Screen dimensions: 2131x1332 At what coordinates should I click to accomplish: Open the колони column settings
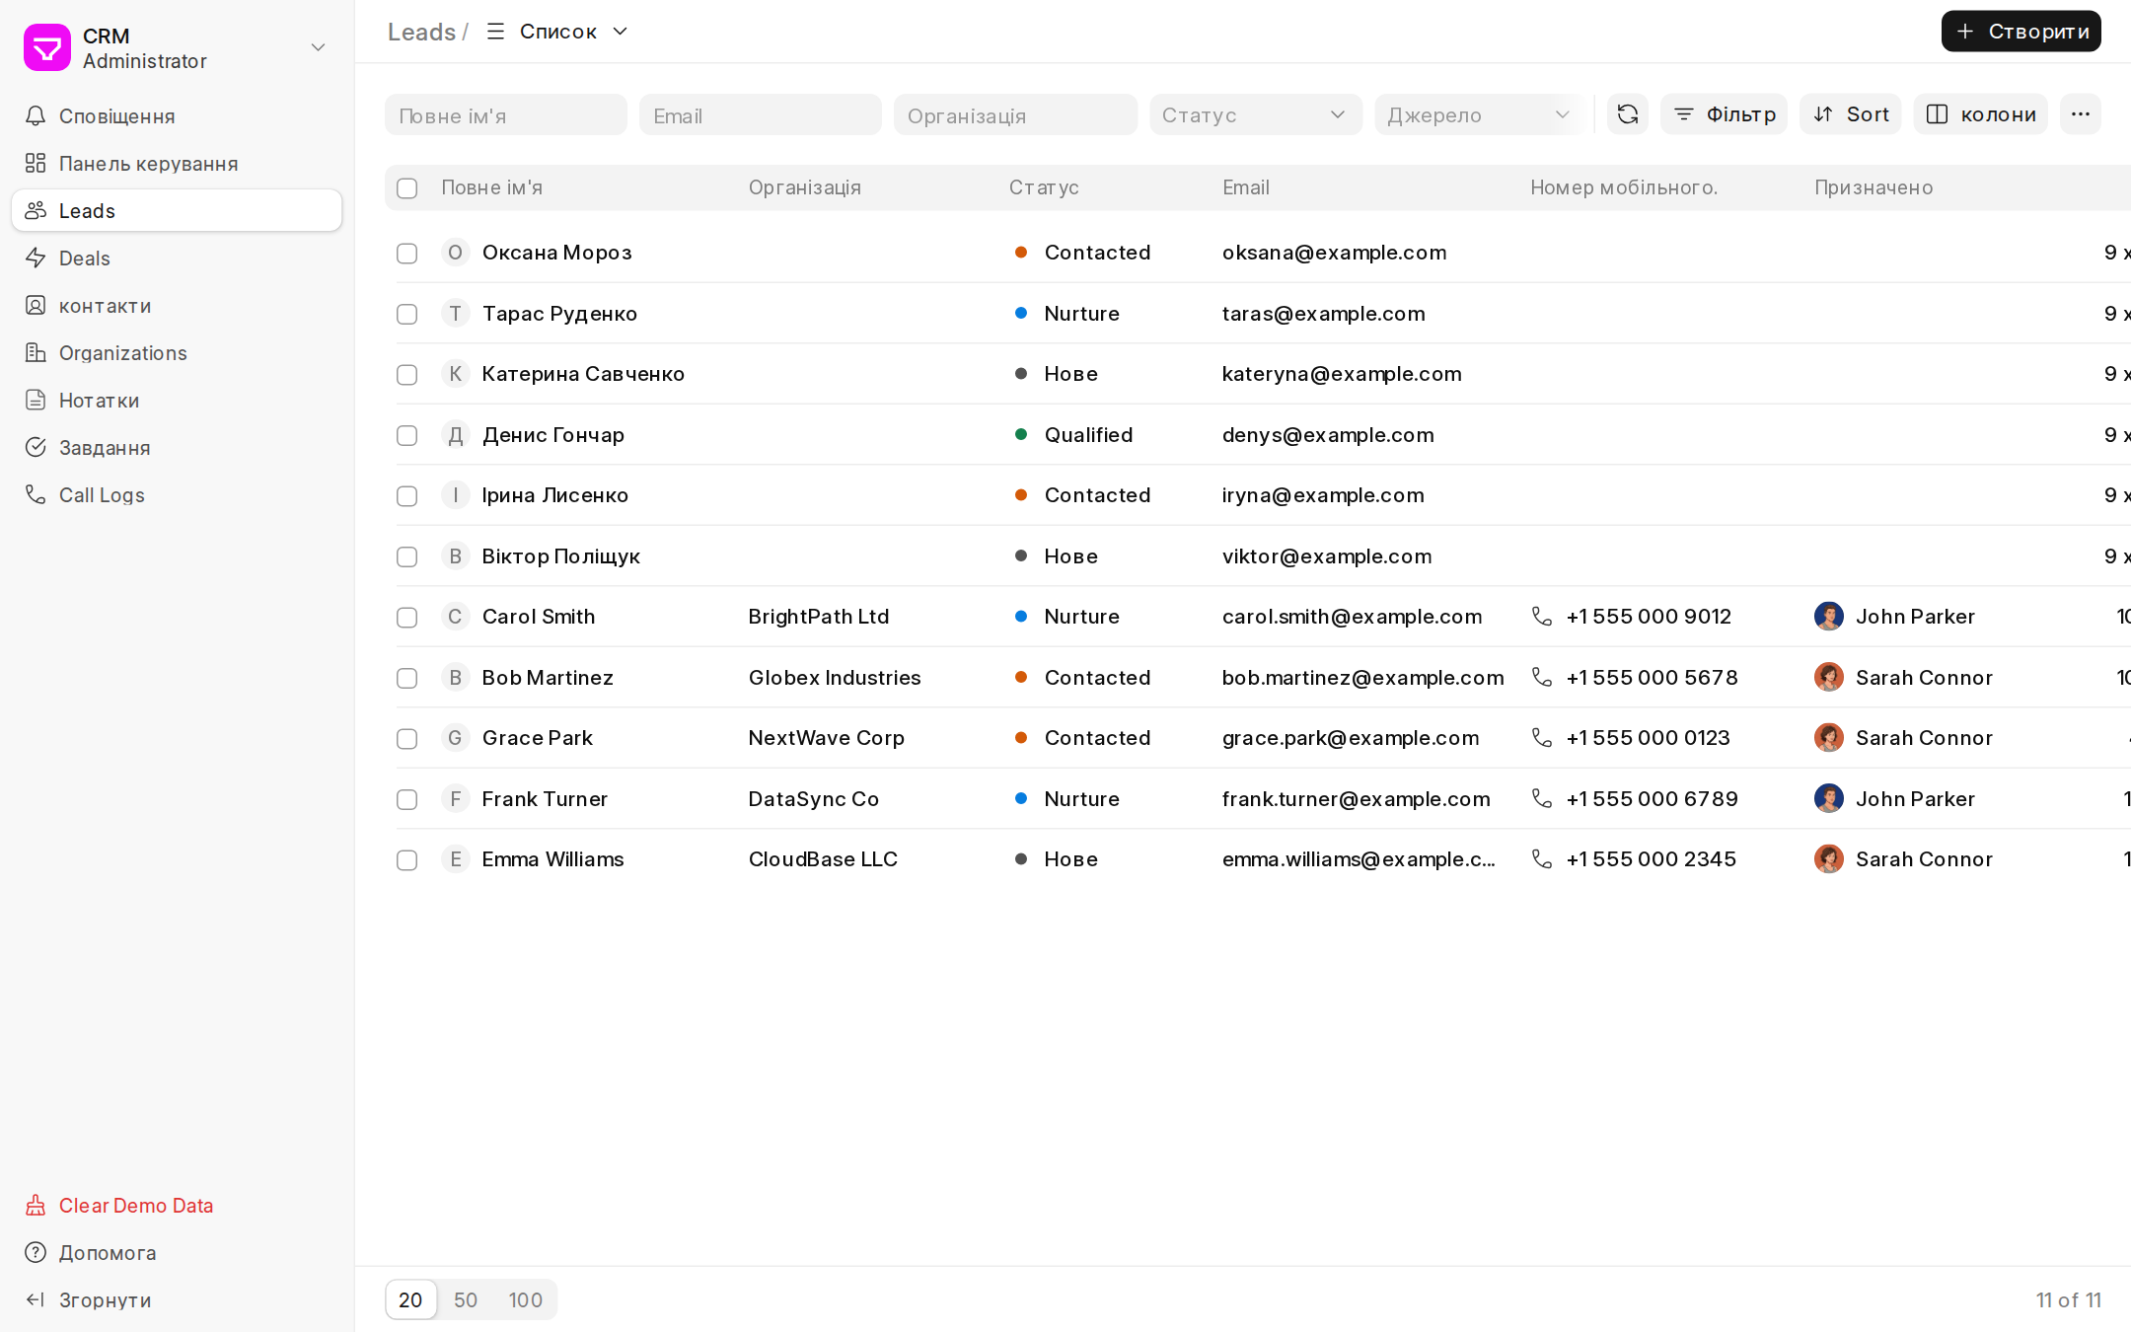click(x=1981, y=114)
